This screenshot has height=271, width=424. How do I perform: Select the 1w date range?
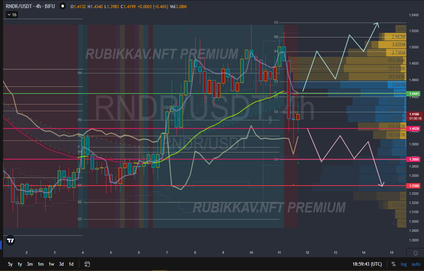(51, 264)
